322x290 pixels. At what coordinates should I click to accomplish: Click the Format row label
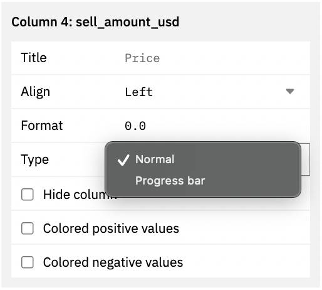[42, 126]
